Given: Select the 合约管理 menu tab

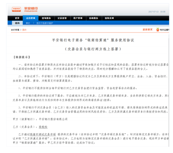Looking at the screenshot, I should click(x=31, y=18).
